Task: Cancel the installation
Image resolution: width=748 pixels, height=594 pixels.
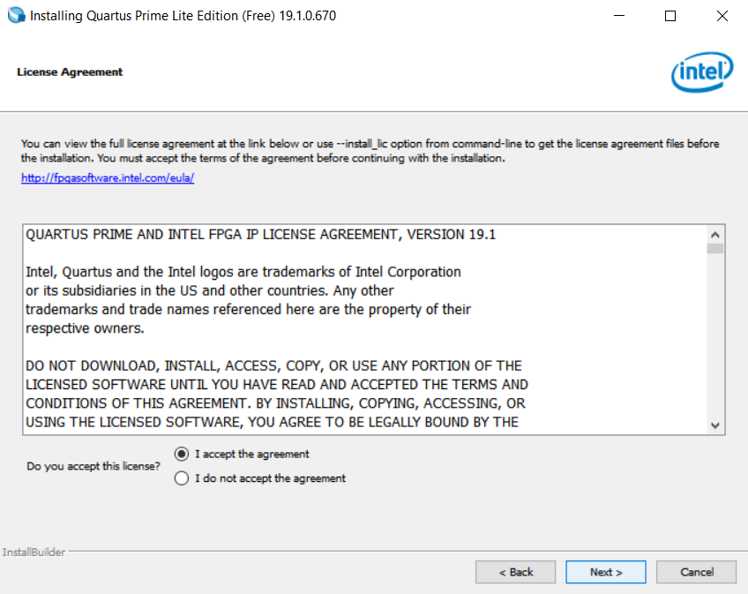Action: [x=697, y=572]
